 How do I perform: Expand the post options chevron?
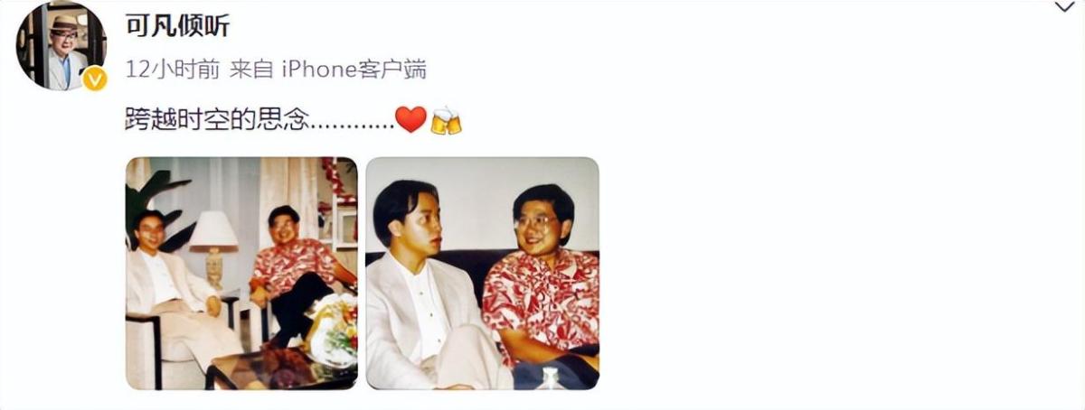click(1065, 8)
